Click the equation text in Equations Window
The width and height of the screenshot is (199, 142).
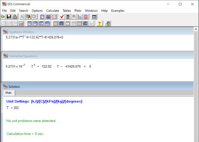pos(34,37)
